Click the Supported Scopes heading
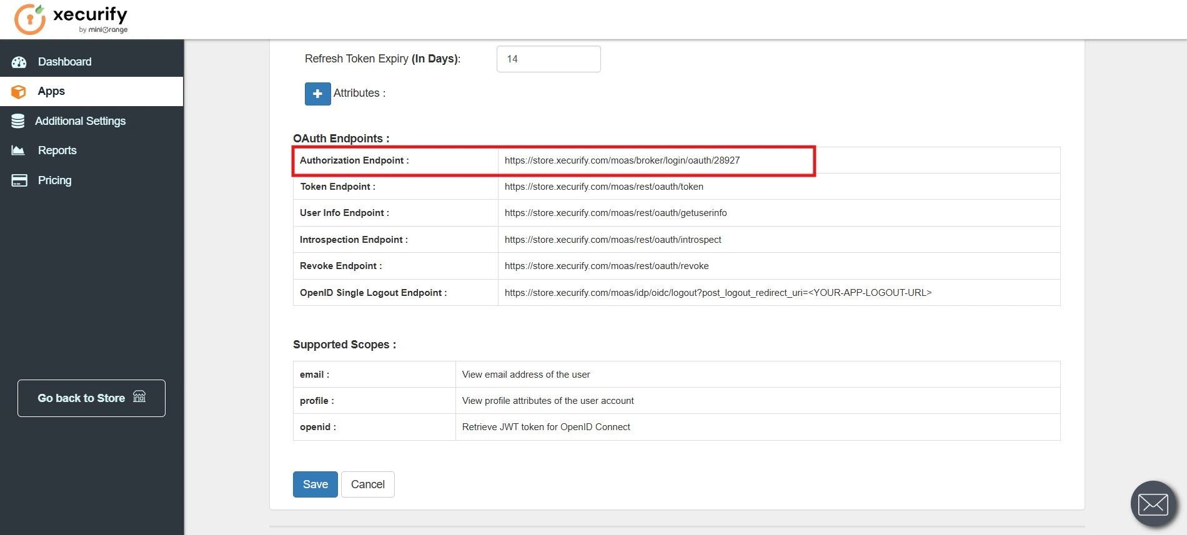 344,345
